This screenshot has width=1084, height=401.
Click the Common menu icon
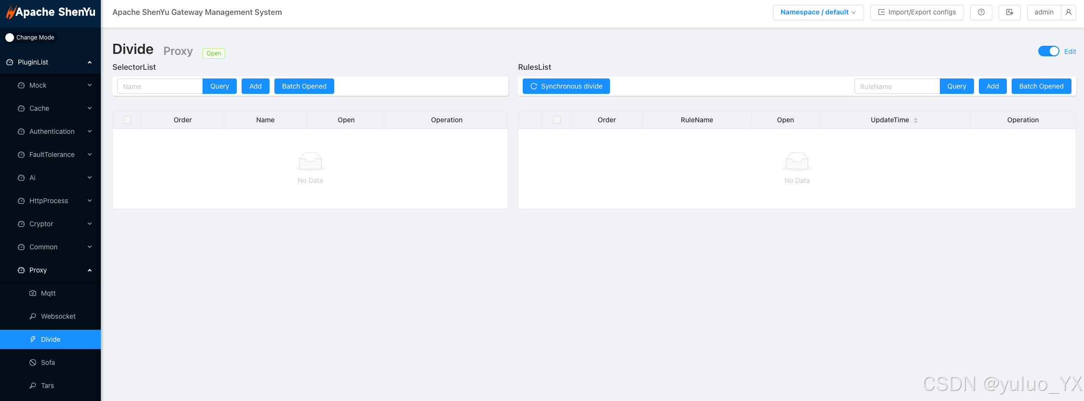(21, 247)
